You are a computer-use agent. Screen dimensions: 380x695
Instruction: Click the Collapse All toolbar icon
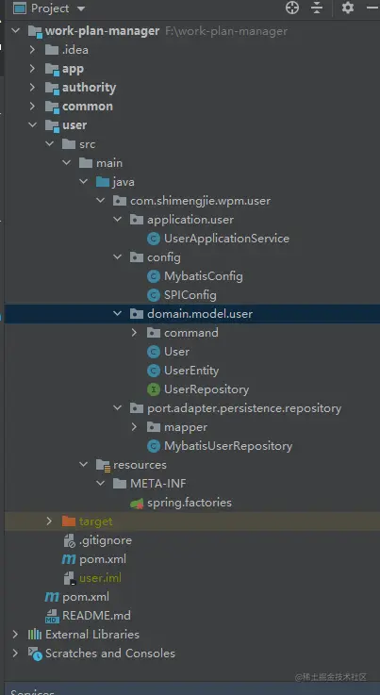[317, 8]
